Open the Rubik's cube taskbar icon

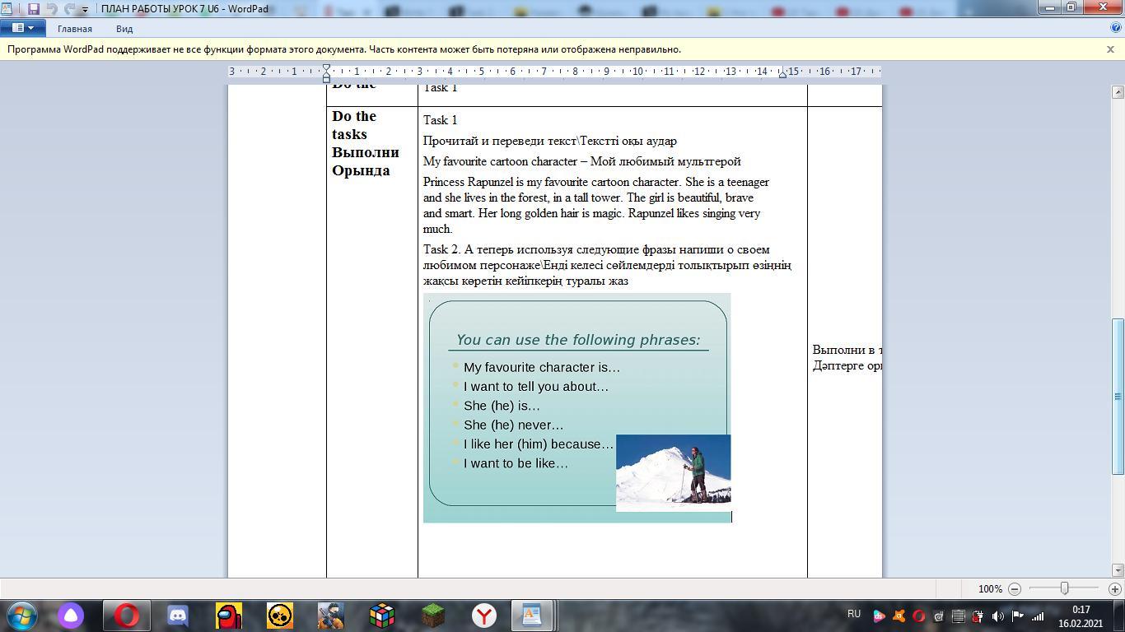(382, 616)
